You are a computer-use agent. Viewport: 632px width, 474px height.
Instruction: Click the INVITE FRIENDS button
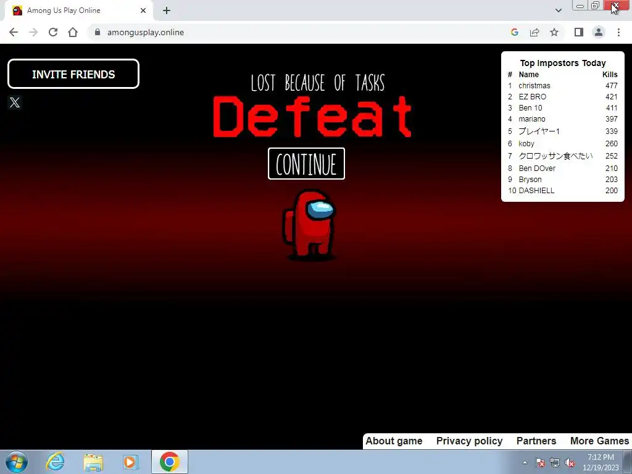(x=73, y=74)
